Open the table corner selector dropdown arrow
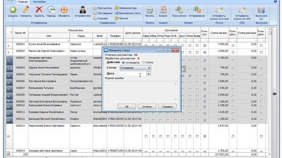This screenshot has height=158, width=282. point(11,32)
